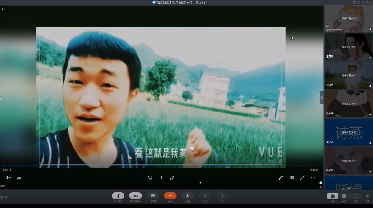The image size is (373, 208).
Task: Rewind the video 10 seconds
Action: point(150,178)
